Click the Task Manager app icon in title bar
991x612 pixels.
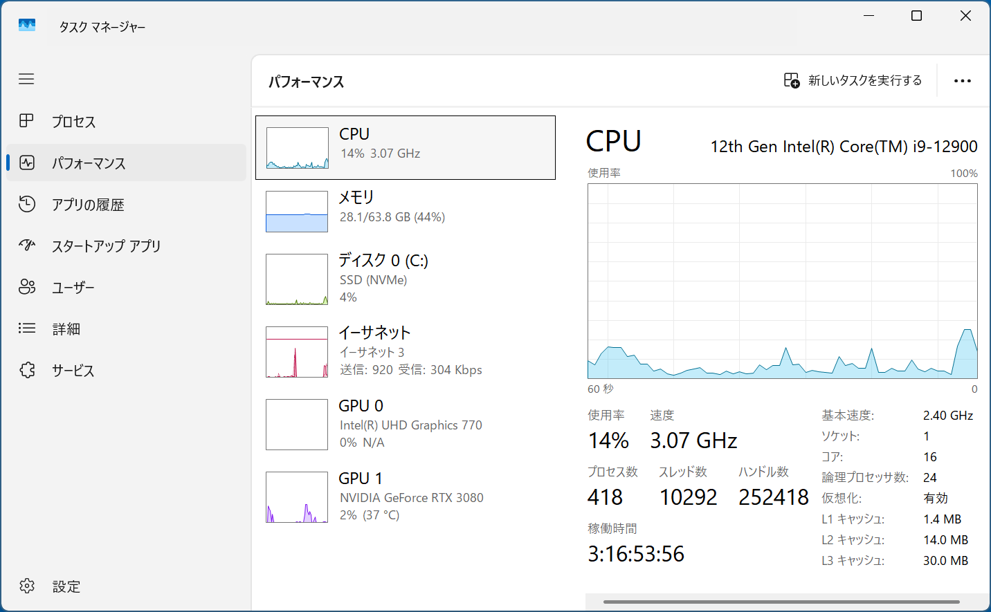[x=27, y=26]
